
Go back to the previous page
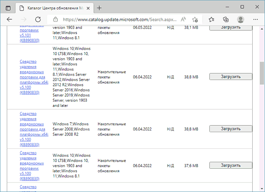9,20
